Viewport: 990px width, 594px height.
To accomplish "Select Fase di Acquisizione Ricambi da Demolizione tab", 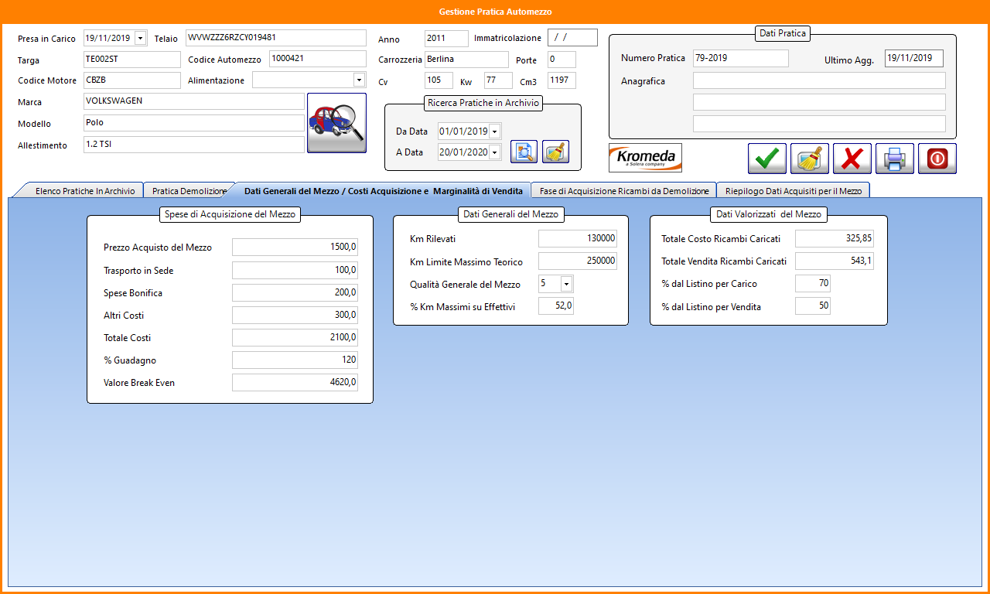I will 624,190.
